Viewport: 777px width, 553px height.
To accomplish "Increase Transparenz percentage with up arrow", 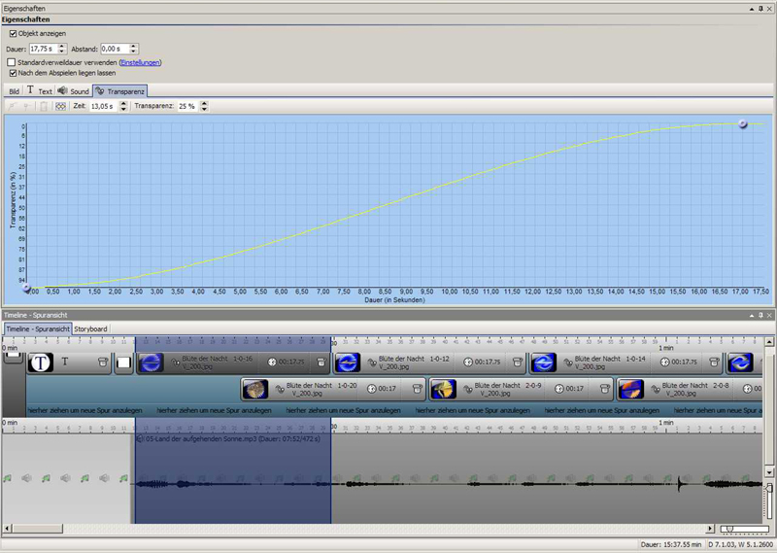I will [204, 103].
